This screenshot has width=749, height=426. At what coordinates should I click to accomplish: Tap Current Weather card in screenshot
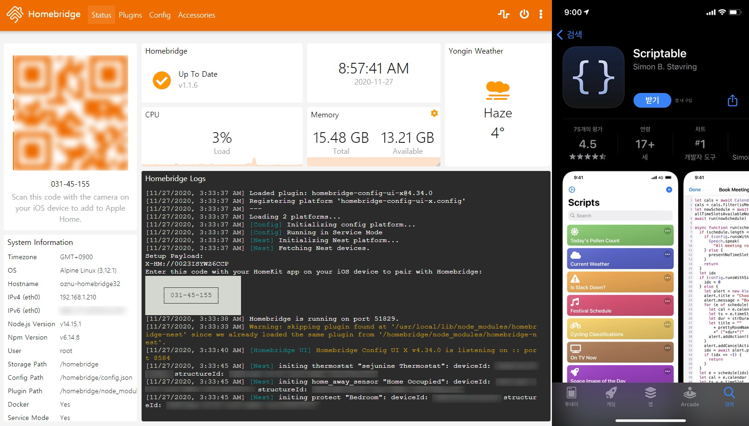point(620,259)
